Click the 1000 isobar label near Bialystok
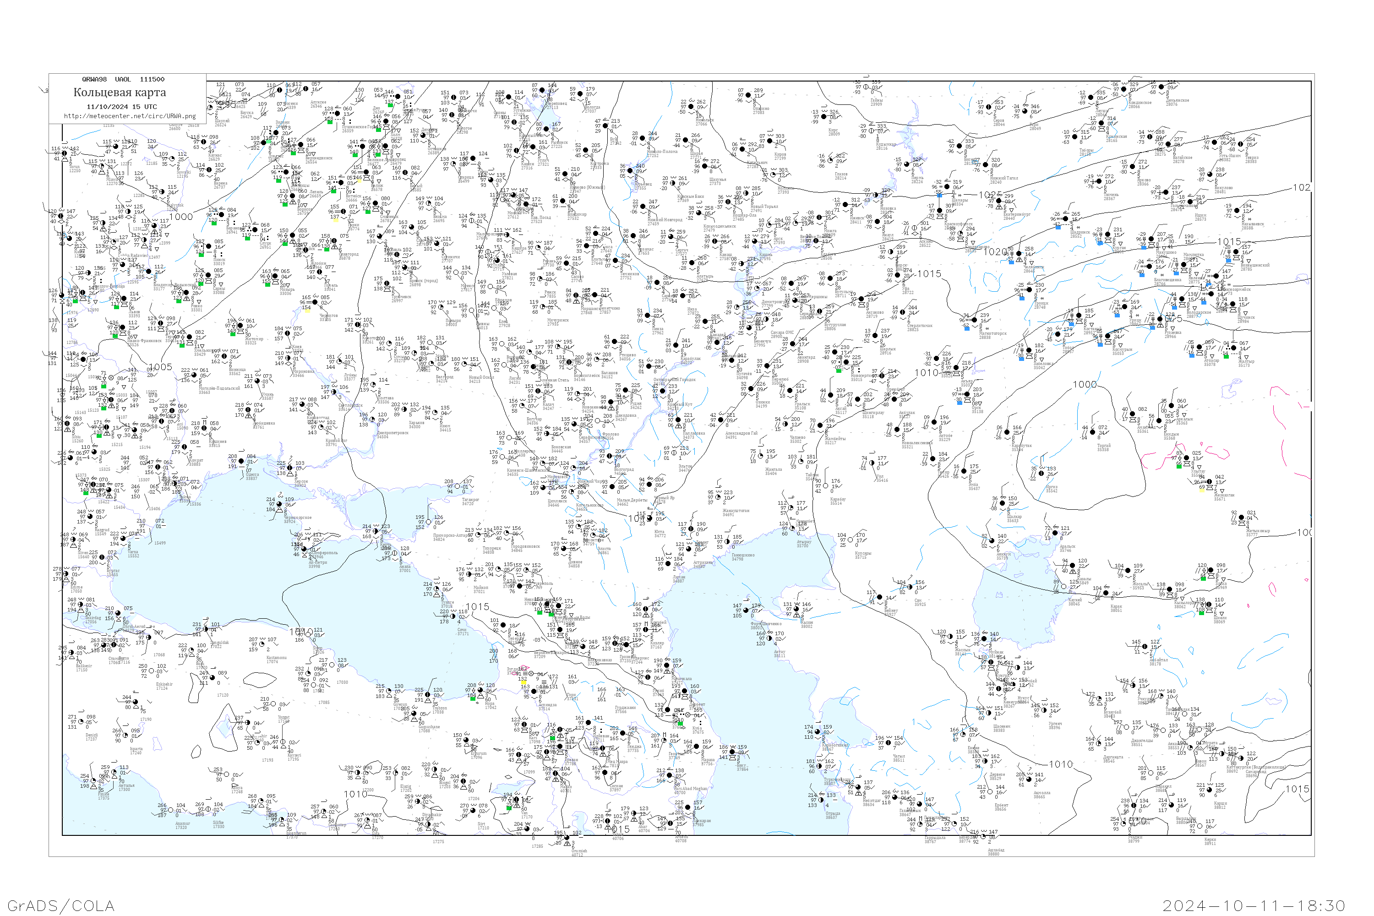1374x916 pixels. click(x=180, y=217)
